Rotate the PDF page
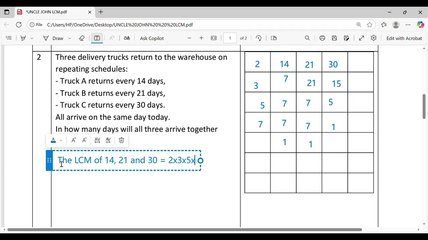 (x=258, y=38)
